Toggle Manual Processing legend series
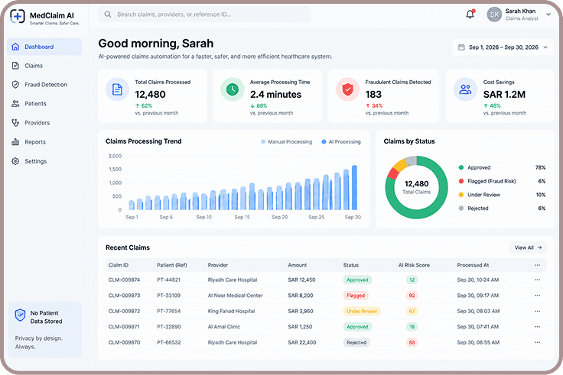 [x=287, y=141]
